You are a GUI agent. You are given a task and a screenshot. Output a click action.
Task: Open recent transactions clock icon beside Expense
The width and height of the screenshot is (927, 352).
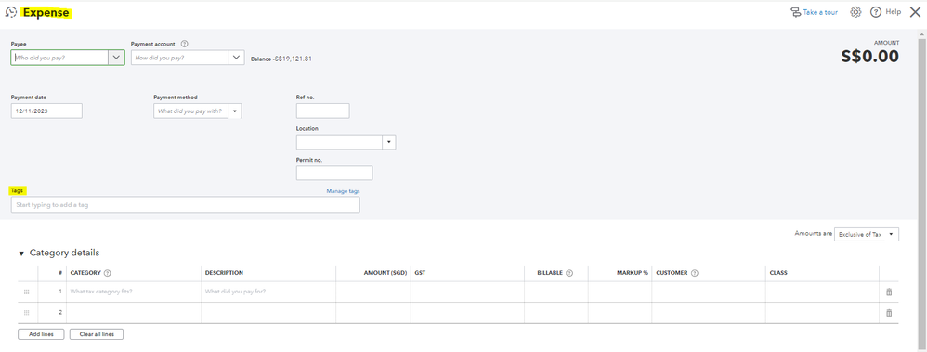click(10, 12)
